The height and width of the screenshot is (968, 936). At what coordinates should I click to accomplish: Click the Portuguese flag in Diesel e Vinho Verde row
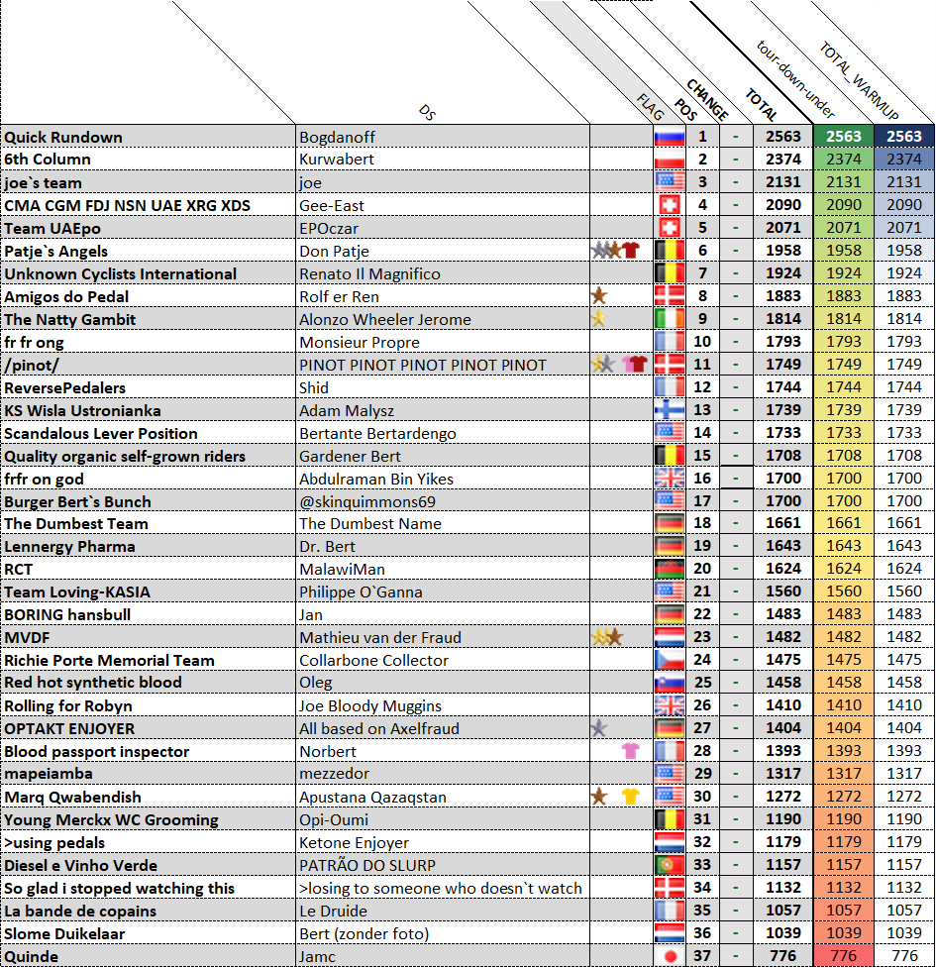pyautogui.click(x=670, y=865)
